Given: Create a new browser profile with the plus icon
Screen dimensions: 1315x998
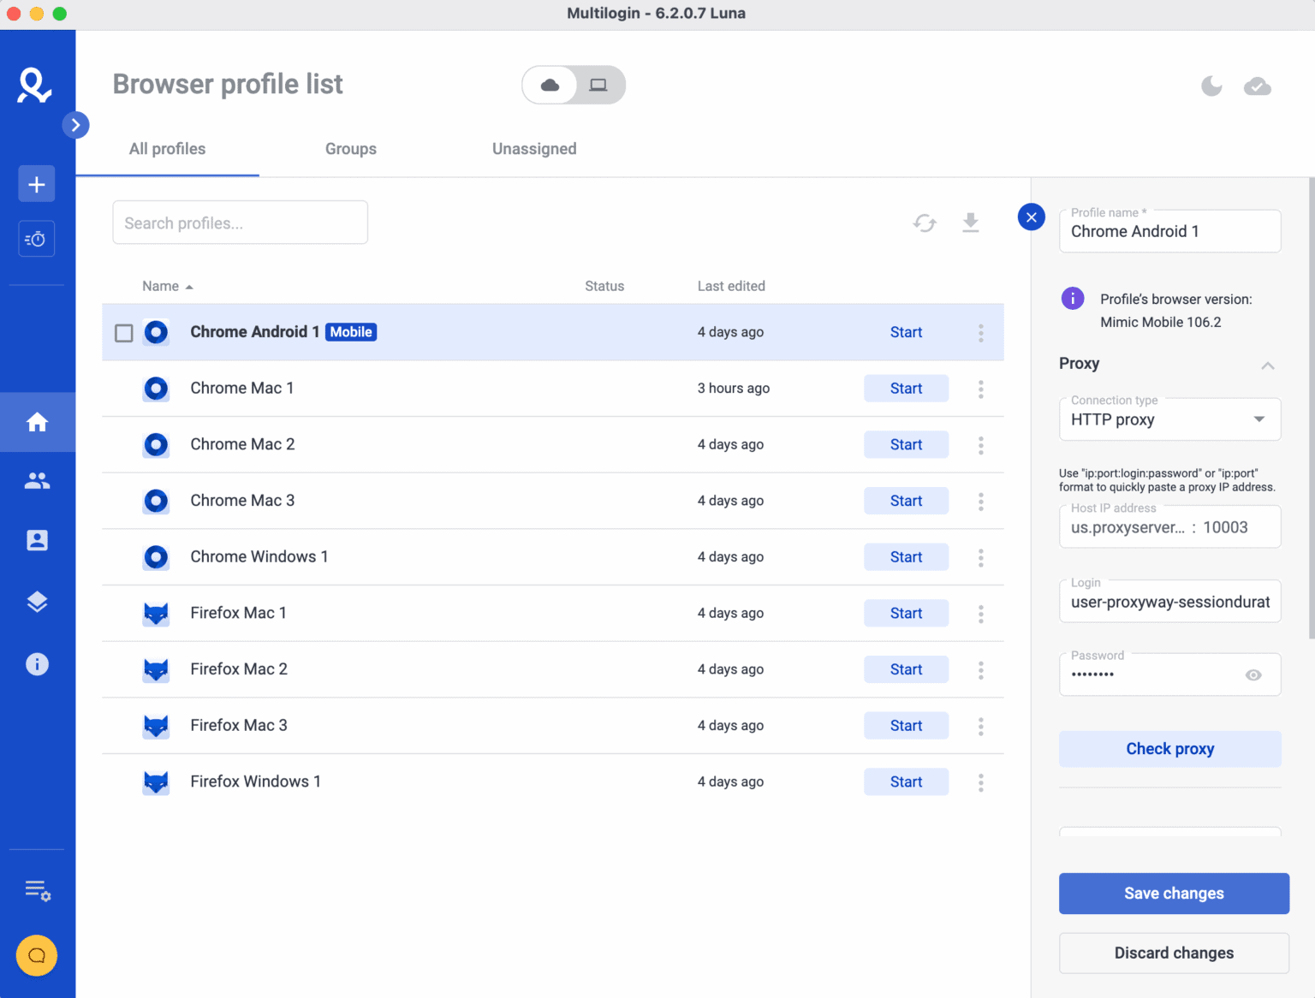Looking at the screenshot, I should (36, 183).
